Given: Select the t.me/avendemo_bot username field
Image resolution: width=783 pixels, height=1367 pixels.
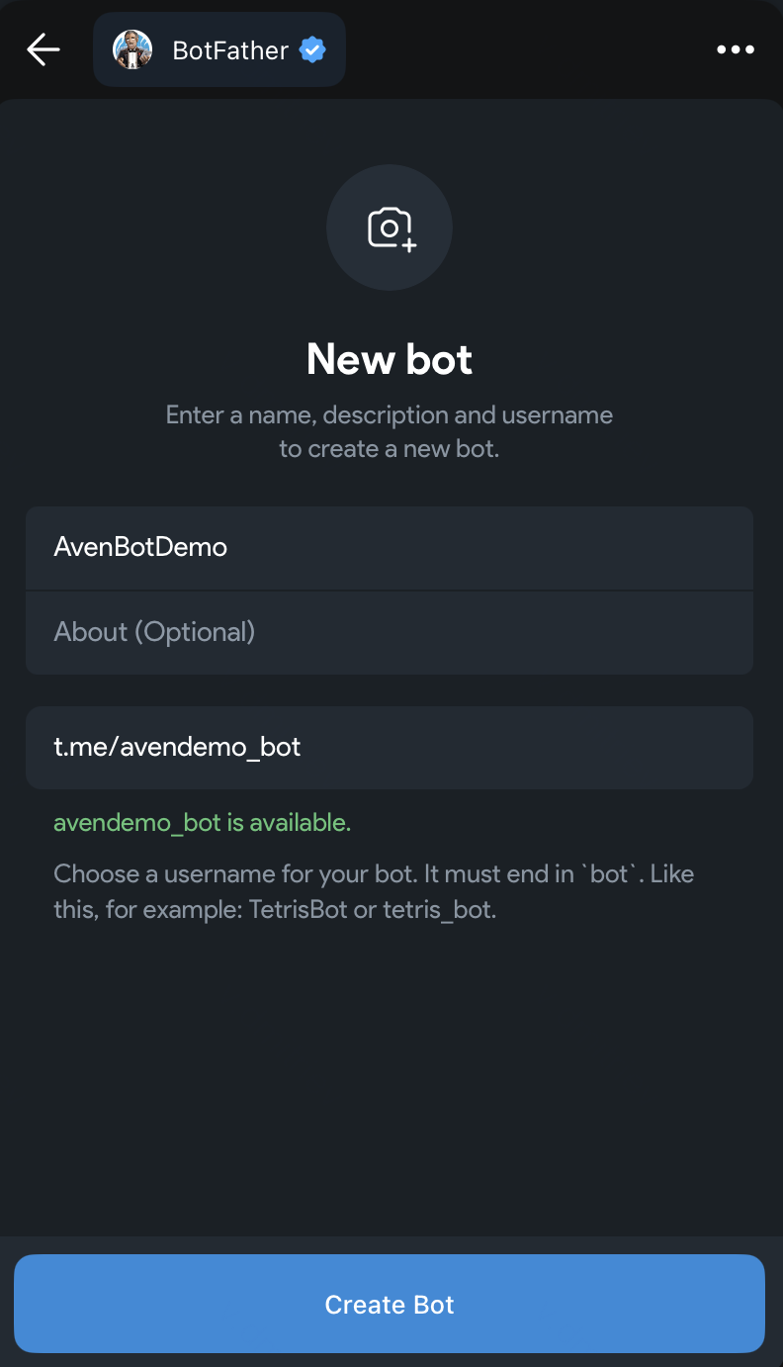Looking at the screenshot, I should [389, 747].
